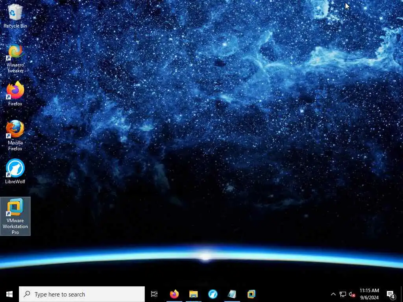Open the muted volume tray icon

tap(352, 294)
